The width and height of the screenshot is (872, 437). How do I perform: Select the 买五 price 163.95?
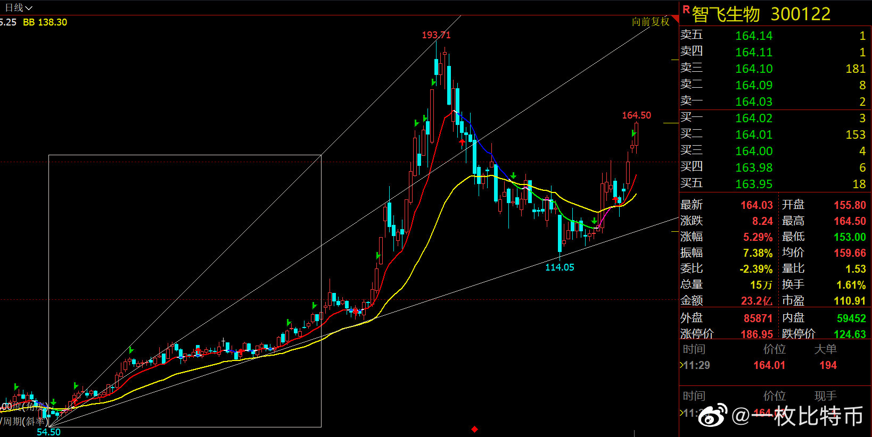point(754,184)
